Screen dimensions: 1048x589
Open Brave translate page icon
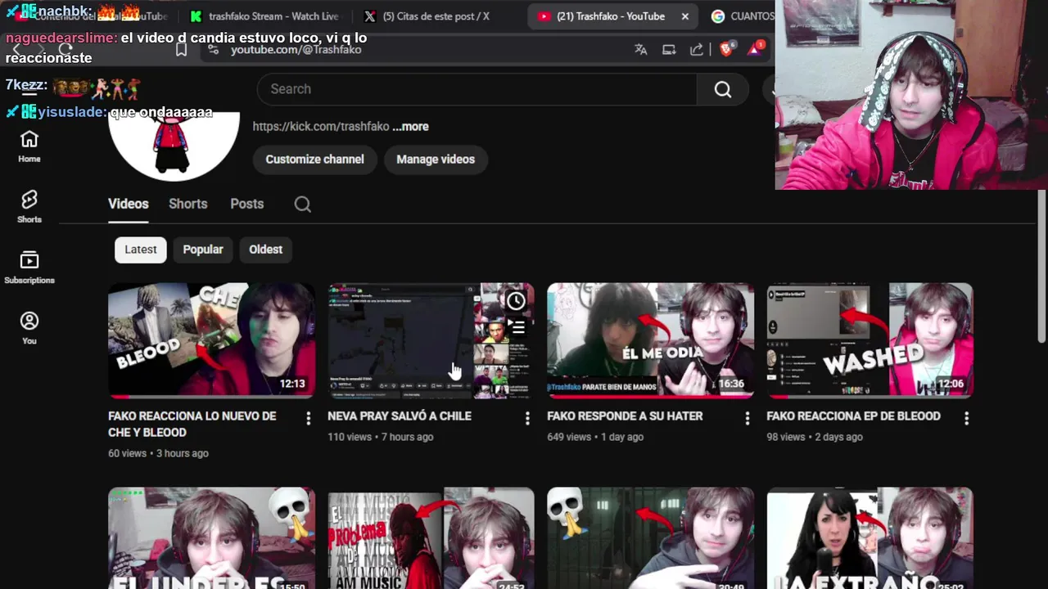[640, 50]
